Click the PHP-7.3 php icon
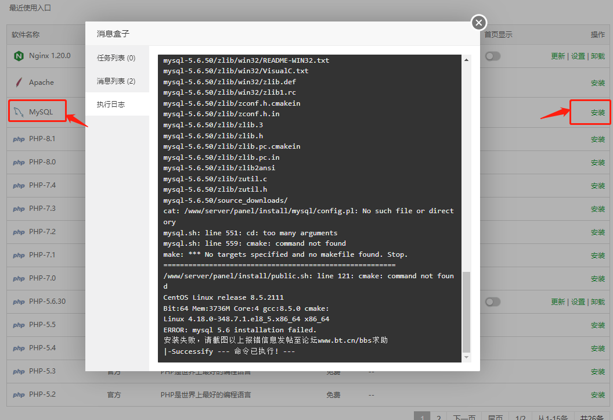 coord(19,209)
